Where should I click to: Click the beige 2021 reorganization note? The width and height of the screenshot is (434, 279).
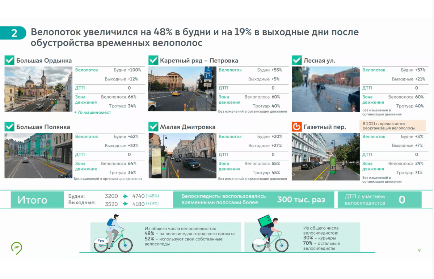tap(392, 126)
